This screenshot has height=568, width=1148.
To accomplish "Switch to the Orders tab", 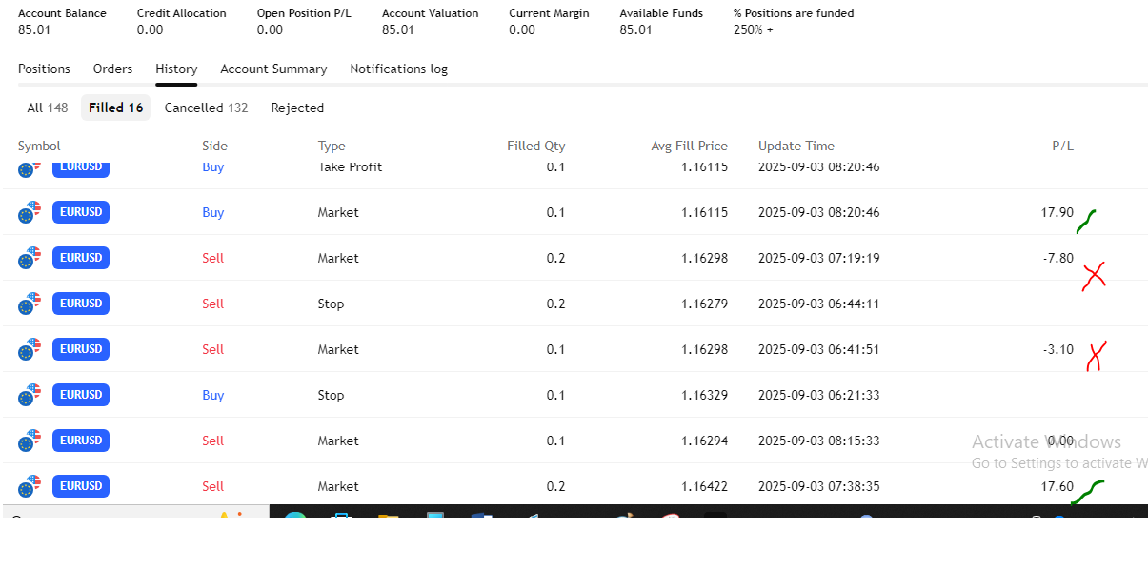I will [112, 69].
